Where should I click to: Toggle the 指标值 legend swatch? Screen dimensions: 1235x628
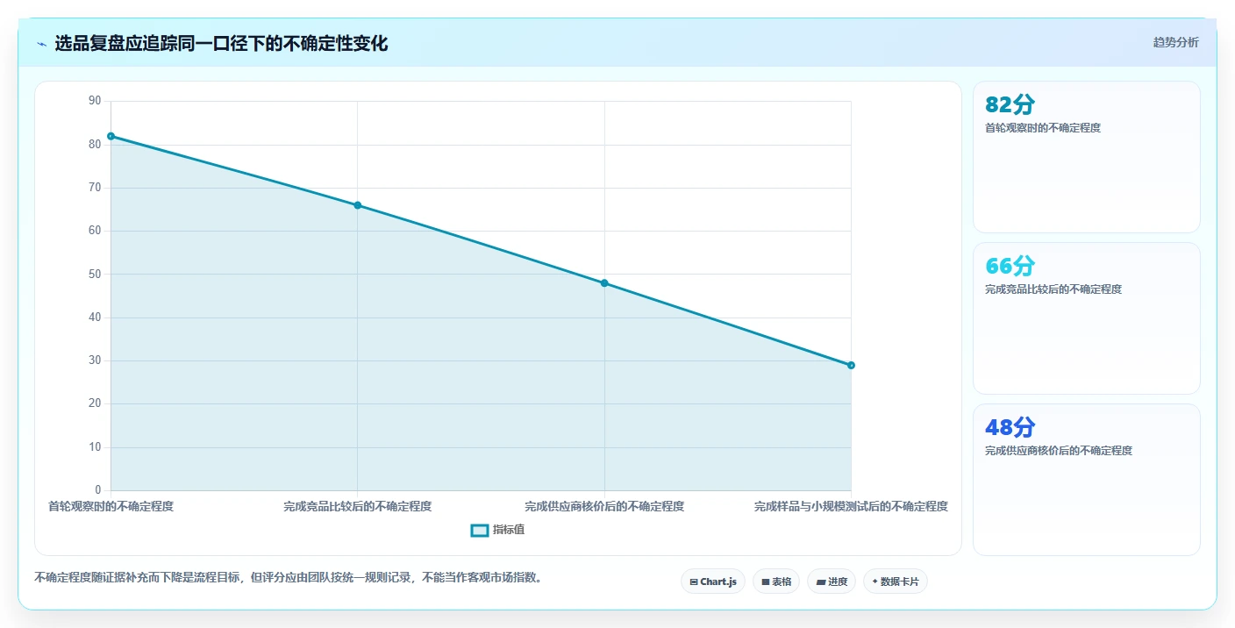[480, 530]
